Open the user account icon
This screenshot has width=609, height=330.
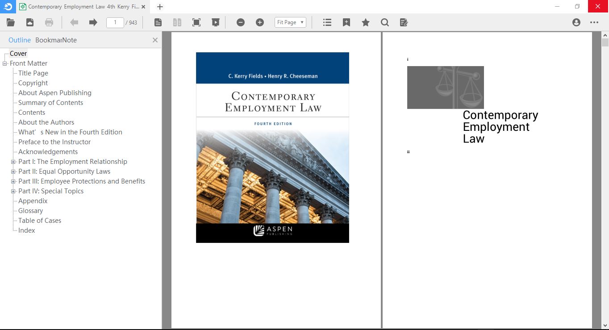(x=576, y=22)
